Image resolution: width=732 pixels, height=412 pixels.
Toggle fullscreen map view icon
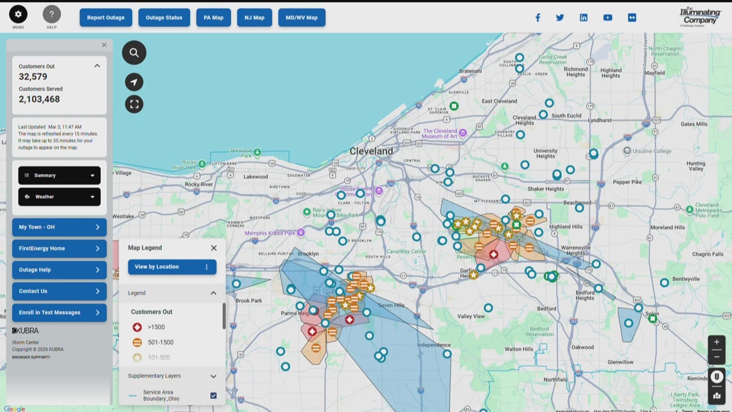tap(134, 104)
